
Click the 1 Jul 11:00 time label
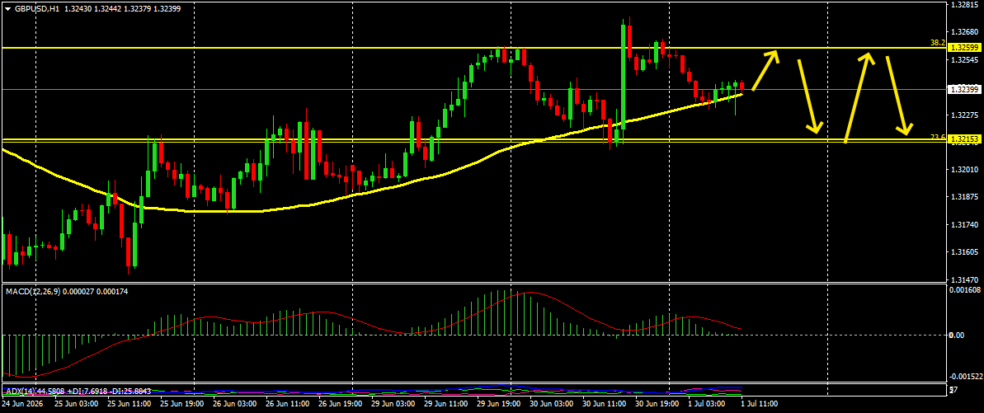point(760,402)
